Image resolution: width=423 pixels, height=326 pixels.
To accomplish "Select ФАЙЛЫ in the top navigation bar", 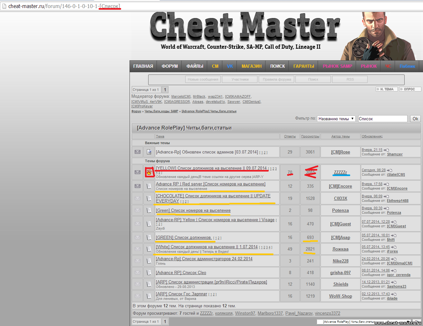I will [195, 66].
